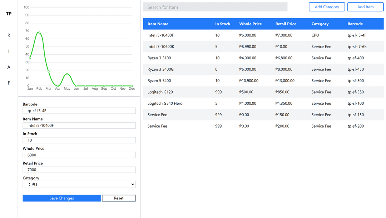386x218 pixels.
Task: Open the I sidebar section
Action: click(x=9, y=51)
